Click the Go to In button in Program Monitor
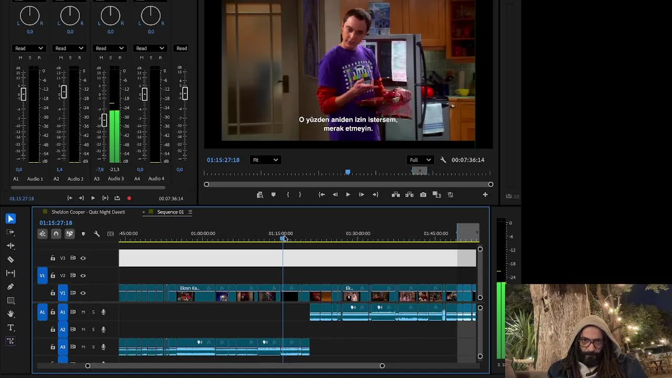 coord(321,195)
